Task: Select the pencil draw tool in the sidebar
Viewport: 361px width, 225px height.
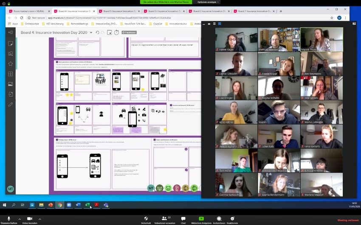Action: pos(11,104)
